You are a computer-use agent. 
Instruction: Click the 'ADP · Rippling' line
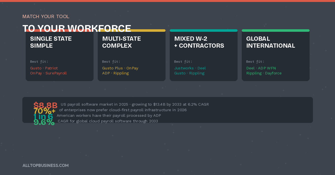(x=115, y=73)
